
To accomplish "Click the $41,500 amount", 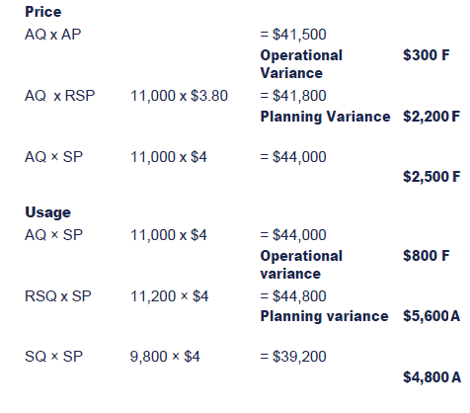I will 293,35.
